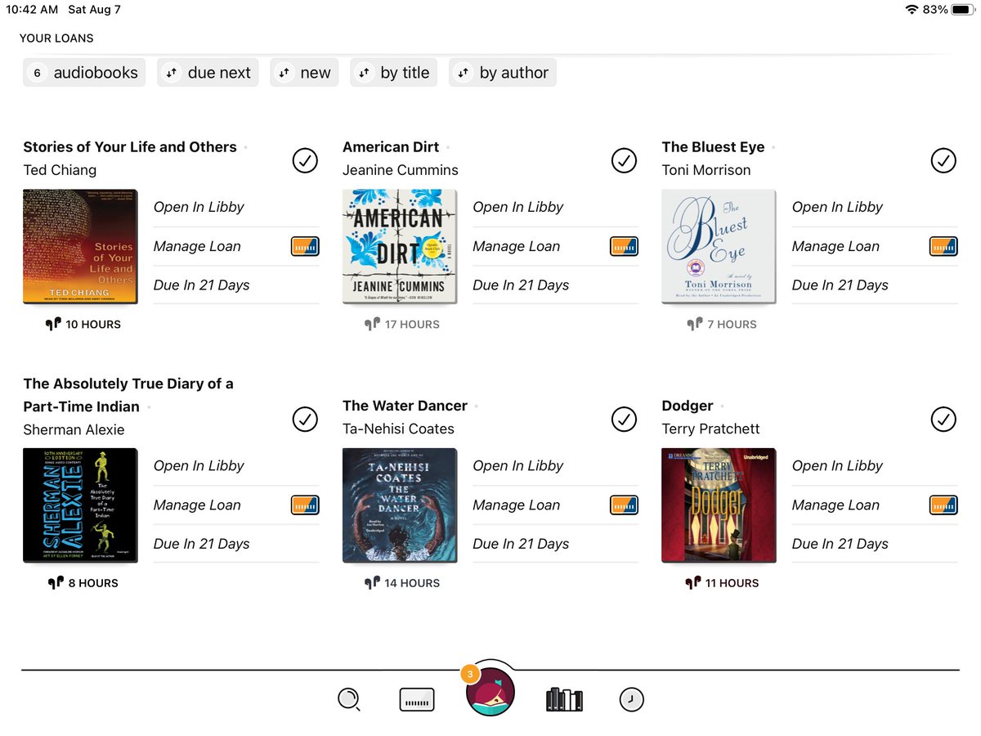
Task: Select author Ted Chiang
Action: tap(60, 170)
